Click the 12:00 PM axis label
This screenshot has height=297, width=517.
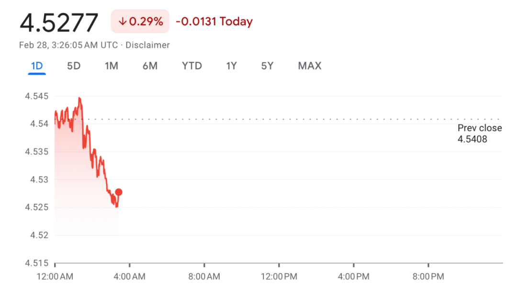pyautogui.click(x=279, y=276)
